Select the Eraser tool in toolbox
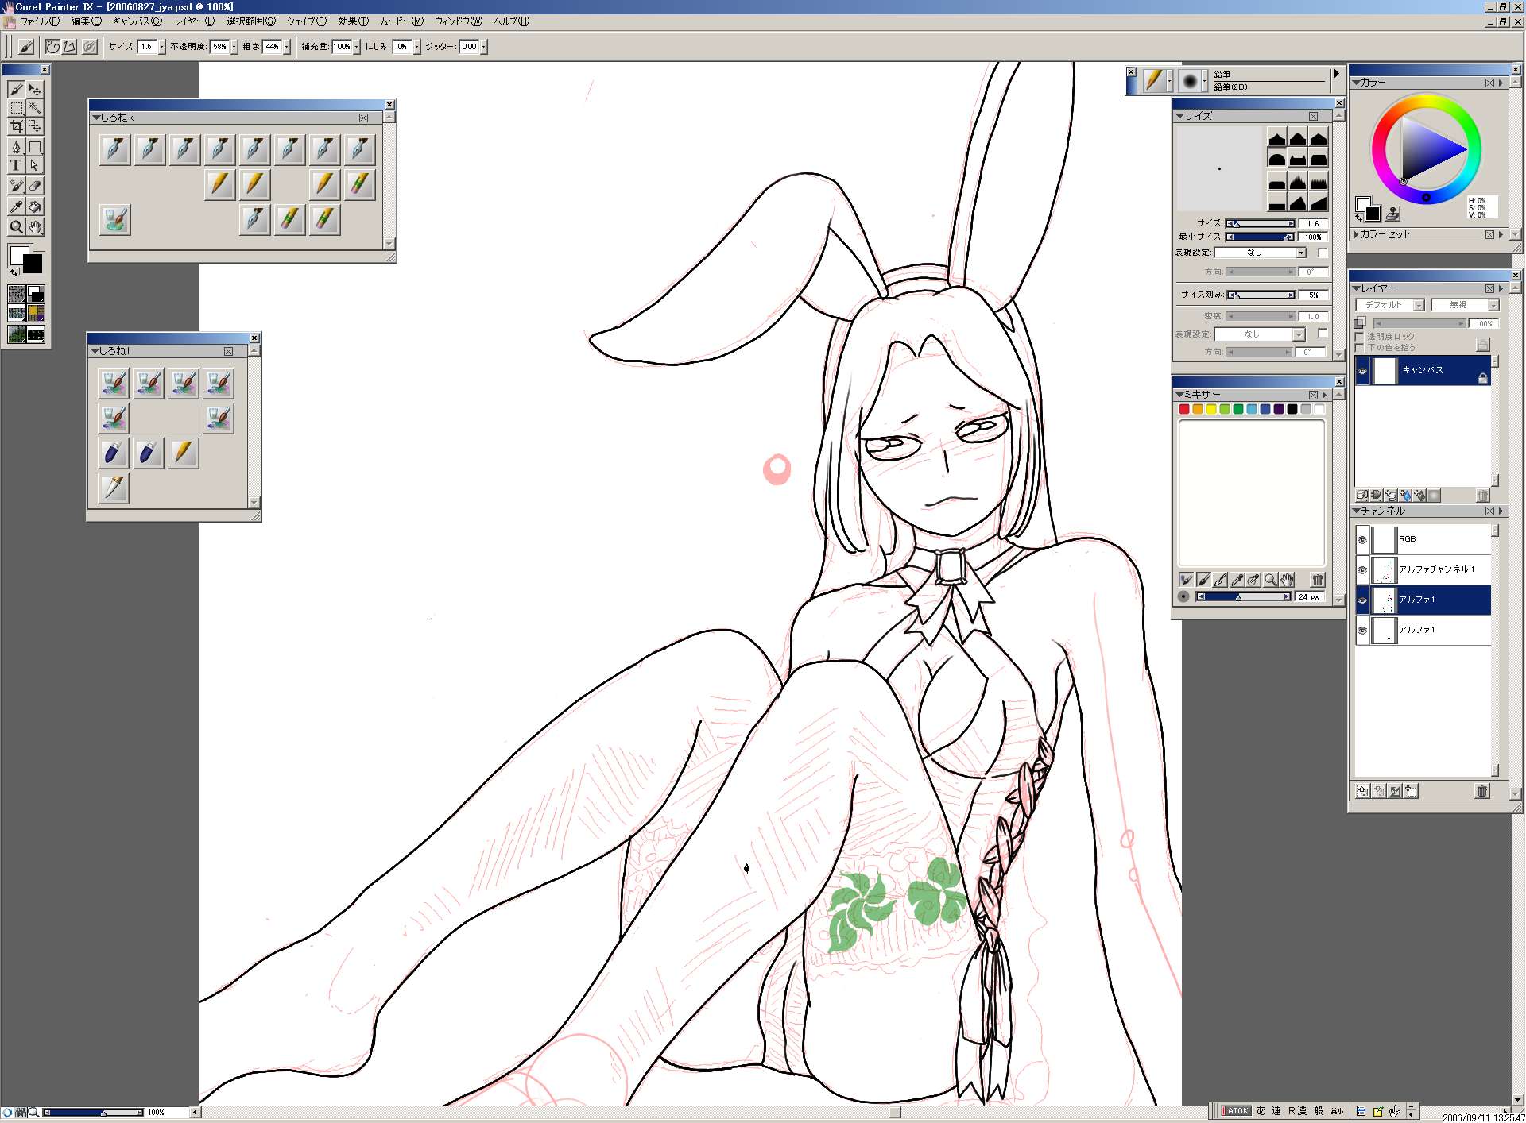This screenshot has height=1123, width=1526. (x=35, y=186)
